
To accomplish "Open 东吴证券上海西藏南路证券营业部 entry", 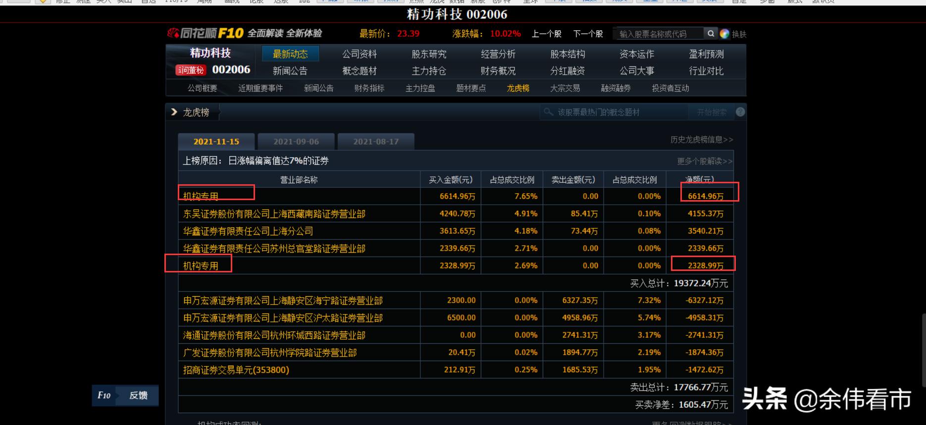I will [x=274, y=214].
